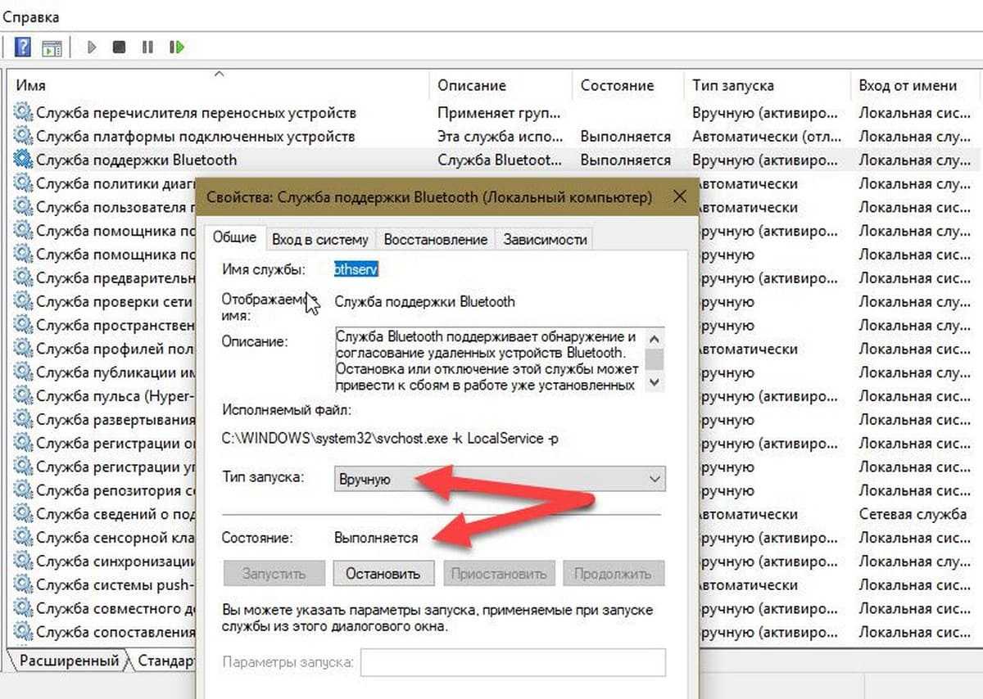Click the Restart Service toolbar icon
Viewport: 983px width, 699px height.
coord(176,47)
